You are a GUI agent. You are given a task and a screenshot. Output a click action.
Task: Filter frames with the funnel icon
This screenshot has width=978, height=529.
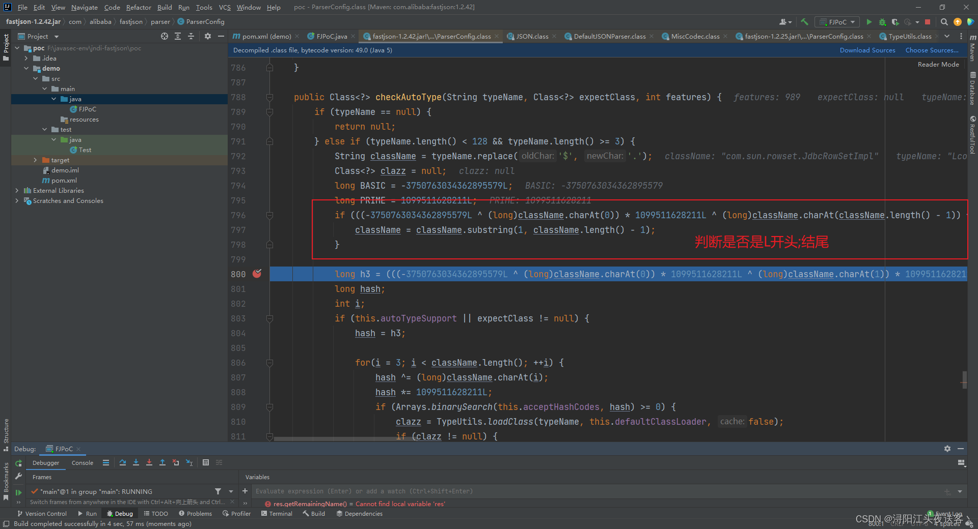[x=218, y=491]
